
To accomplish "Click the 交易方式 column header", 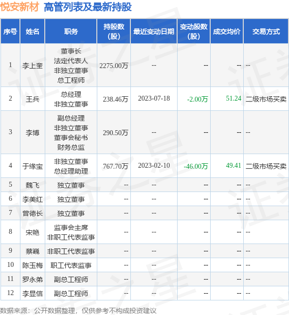I will point(266,32).
